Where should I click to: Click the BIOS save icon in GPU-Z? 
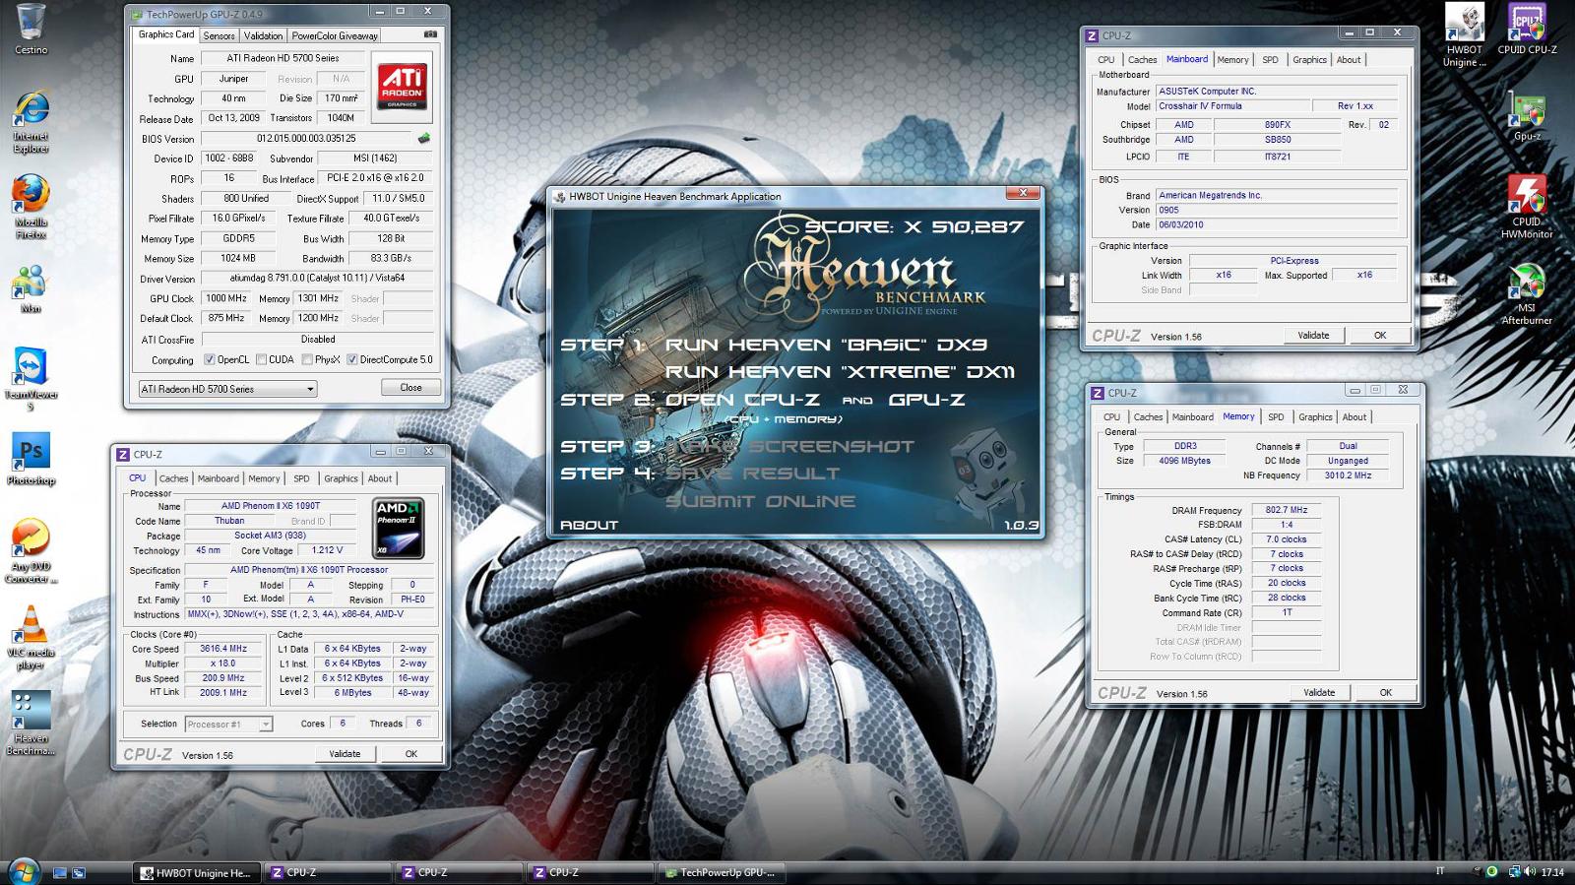424,139
